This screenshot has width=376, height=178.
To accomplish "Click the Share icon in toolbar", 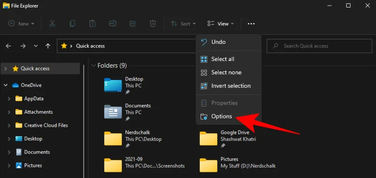I will point(133,23).
